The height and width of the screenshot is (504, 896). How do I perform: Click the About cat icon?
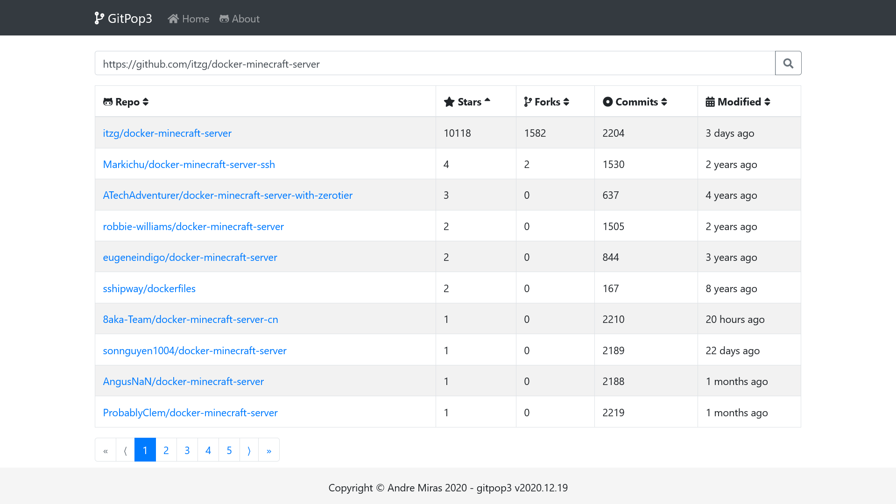click(224, 19)
